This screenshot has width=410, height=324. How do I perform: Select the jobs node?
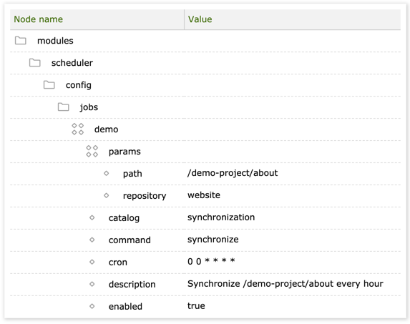(89, 107)
